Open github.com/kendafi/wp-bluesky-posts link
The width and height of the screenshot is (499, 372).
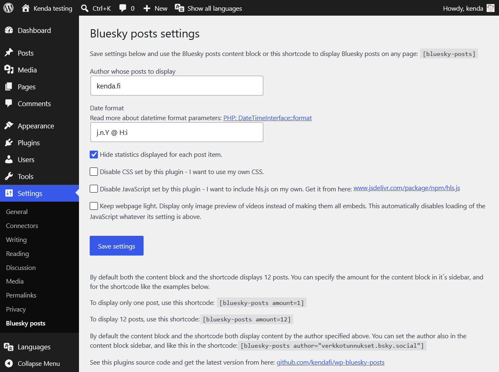pos(330,362)
